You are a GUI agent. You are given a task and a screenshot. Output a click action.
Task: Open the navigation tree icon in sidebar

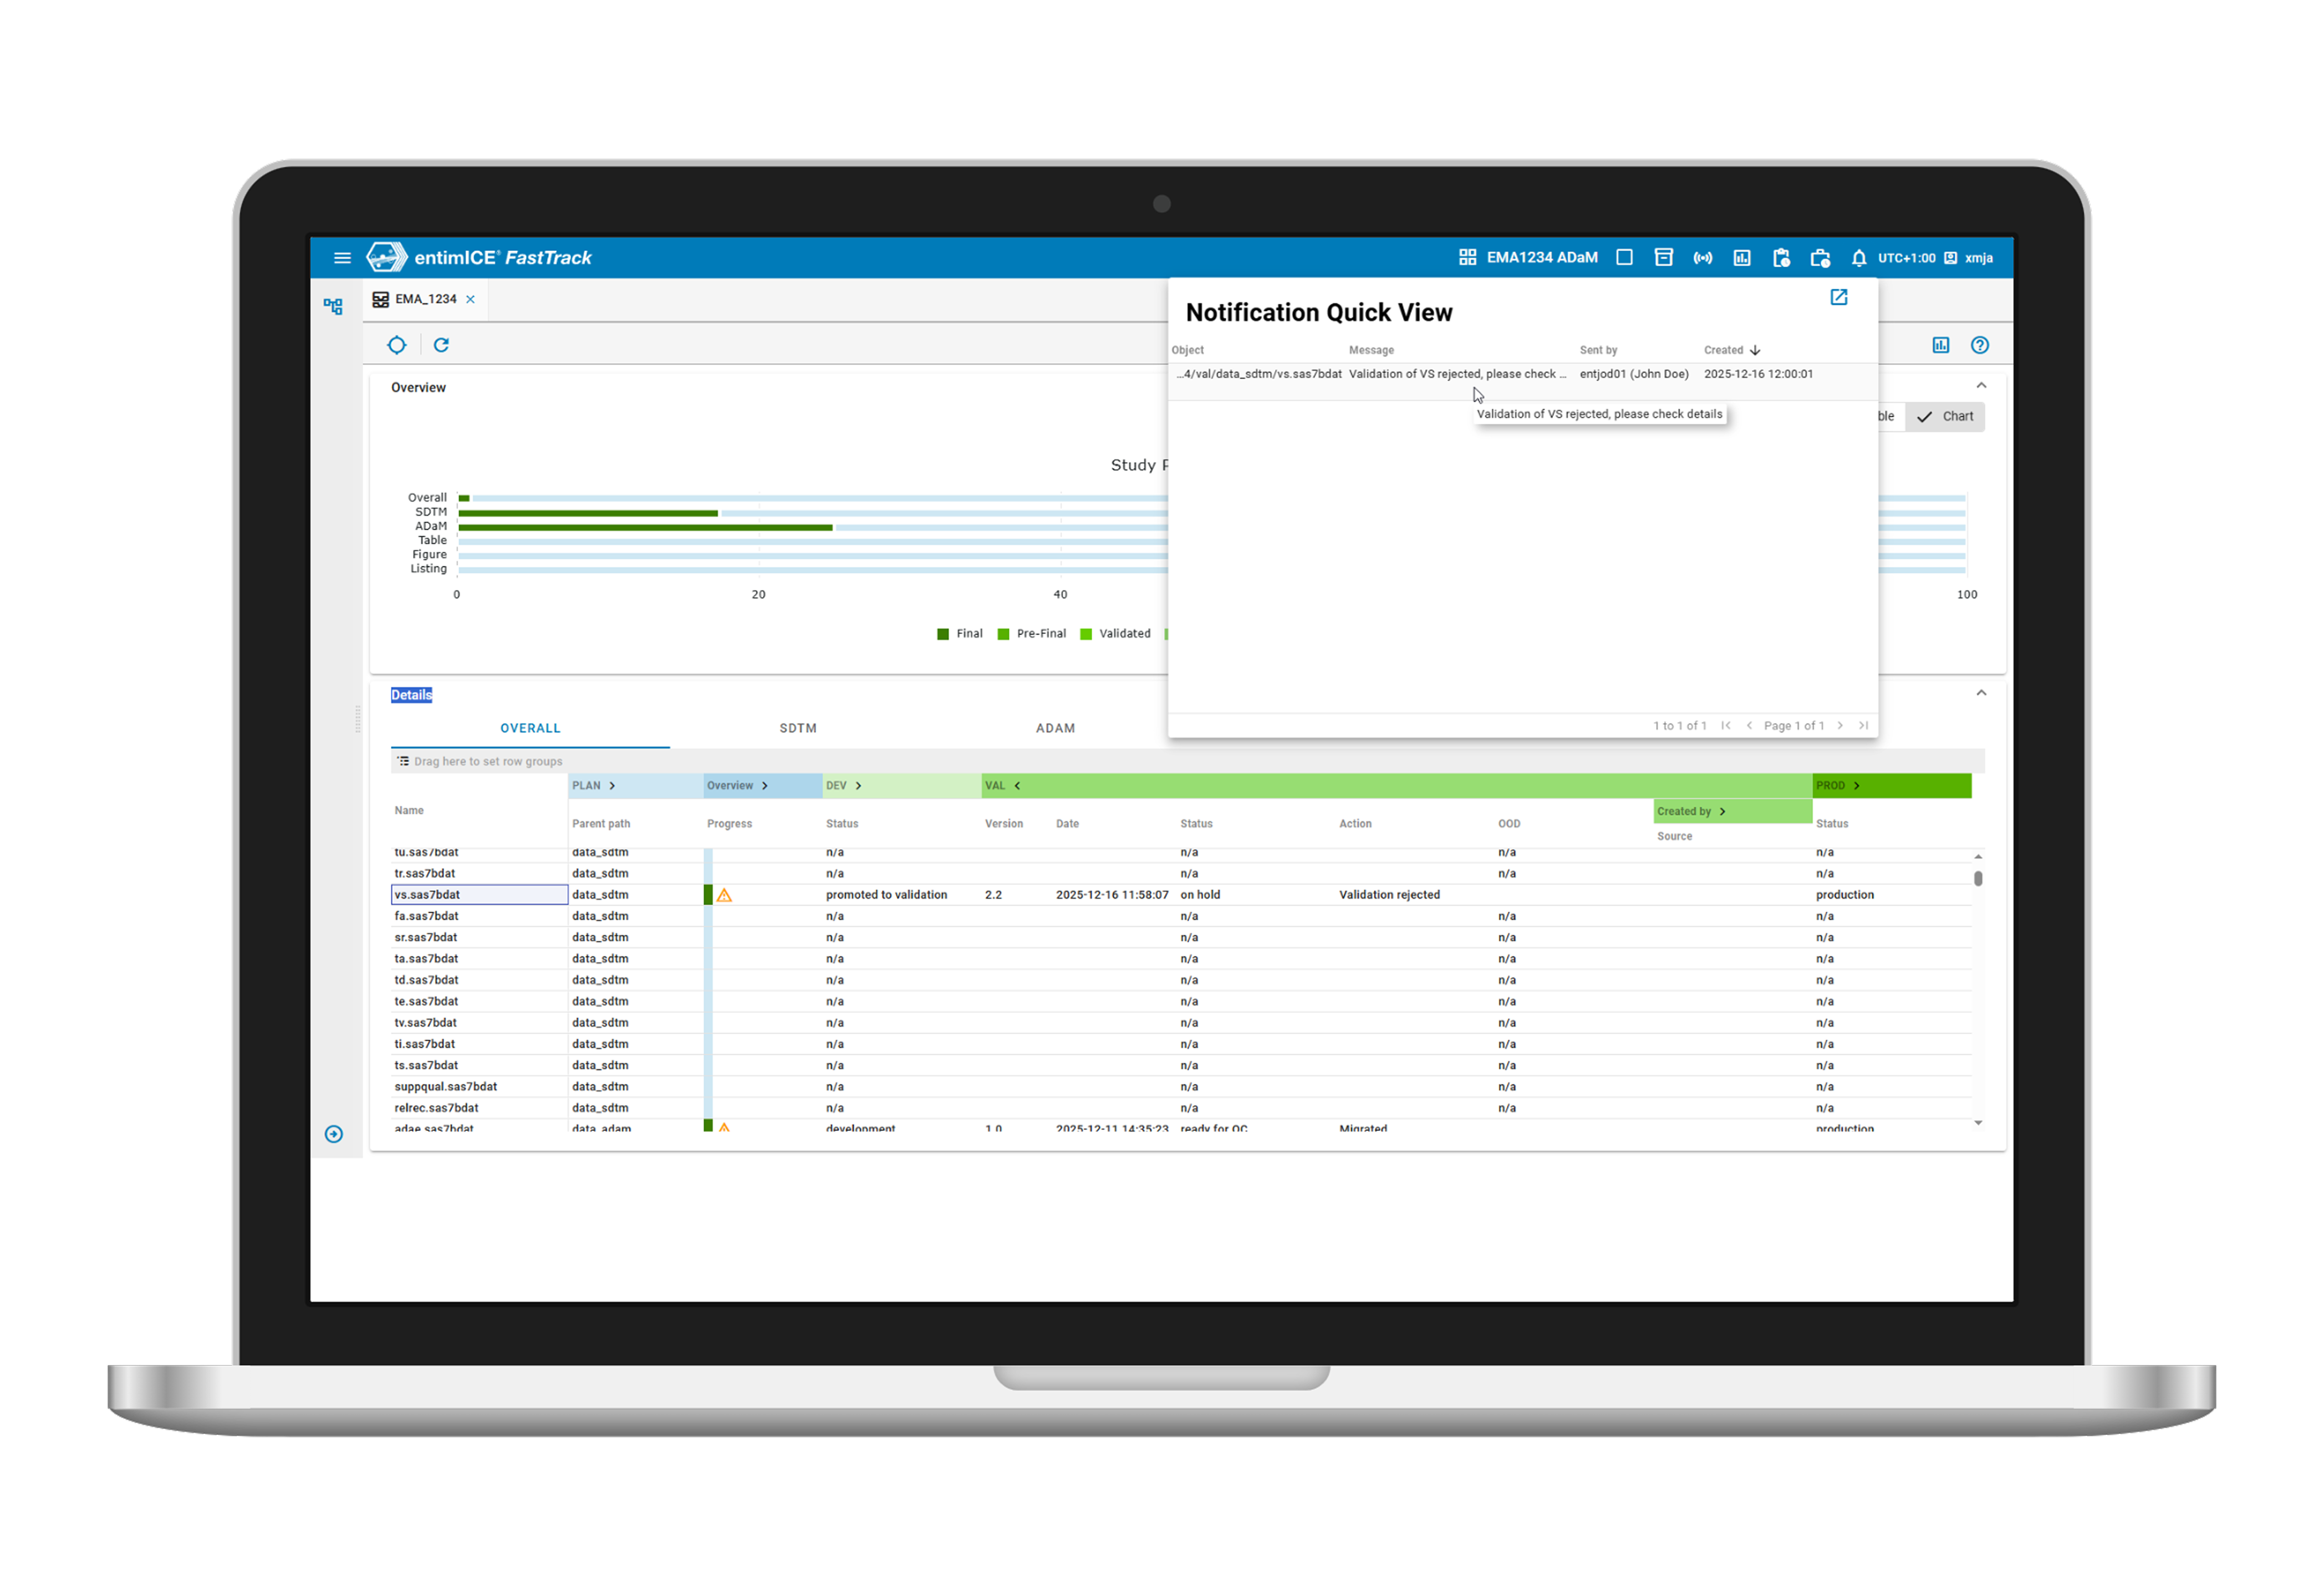333,306
